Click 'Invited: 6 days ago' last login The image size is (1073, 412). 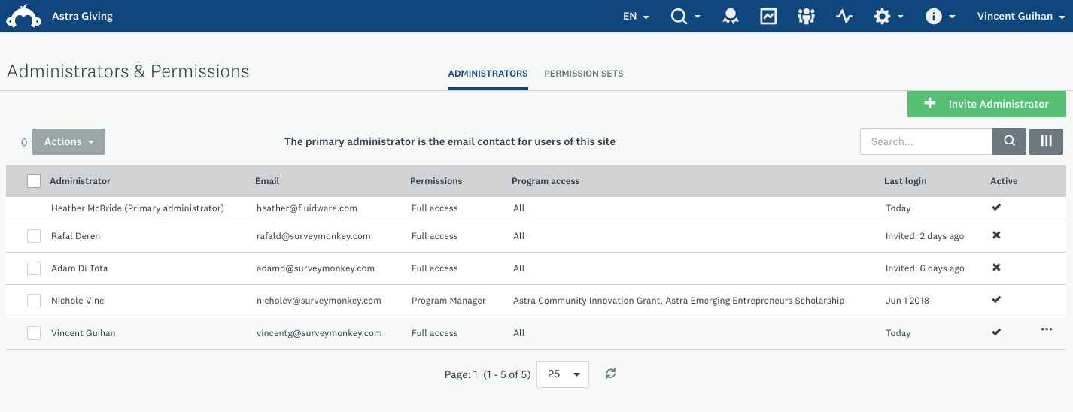[x=925, y=268]
